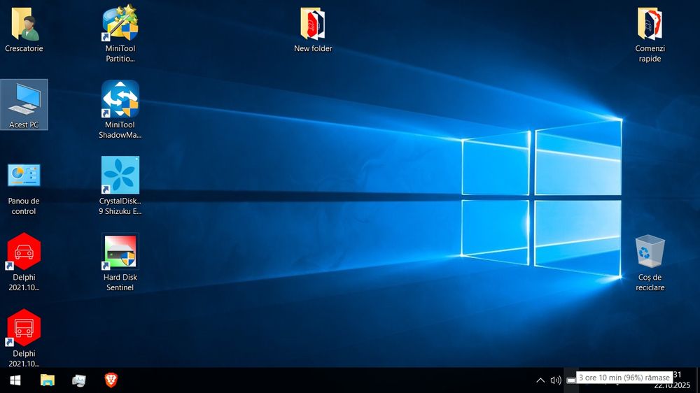Open File Explorer from the taskbar
The height and width of the screenshot is (393, 700).
point(48,380)
